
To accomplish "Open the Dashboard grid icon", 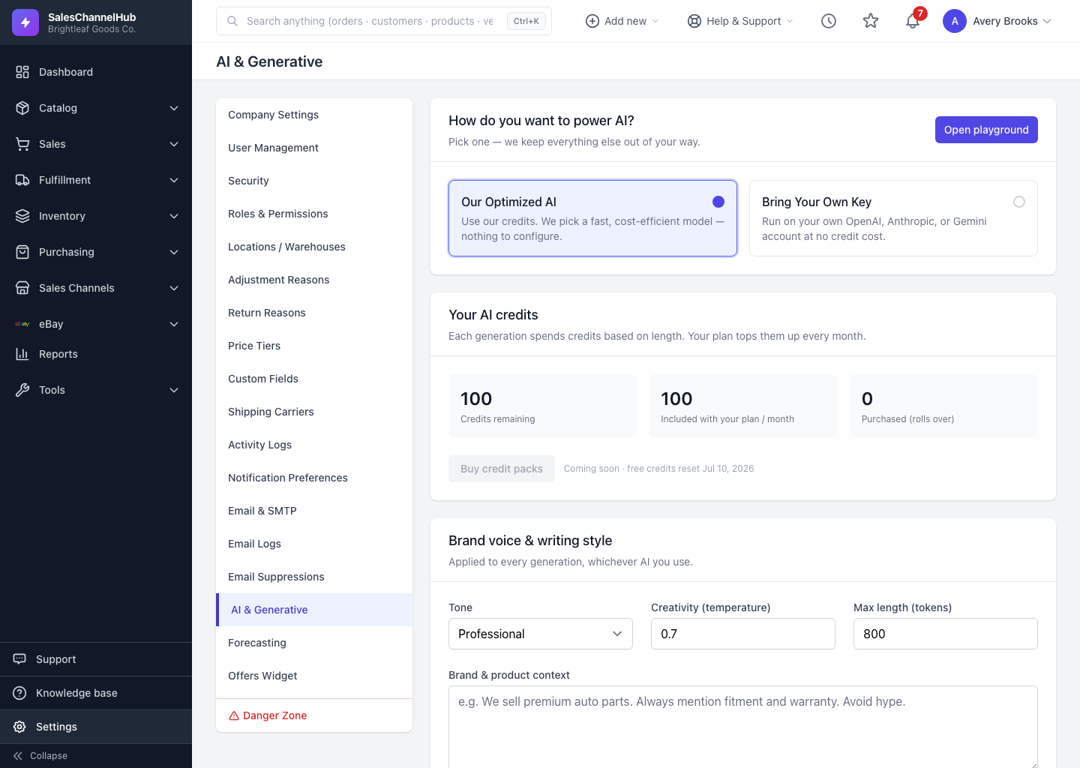I will pyautogui.click(x=22, y=72).
